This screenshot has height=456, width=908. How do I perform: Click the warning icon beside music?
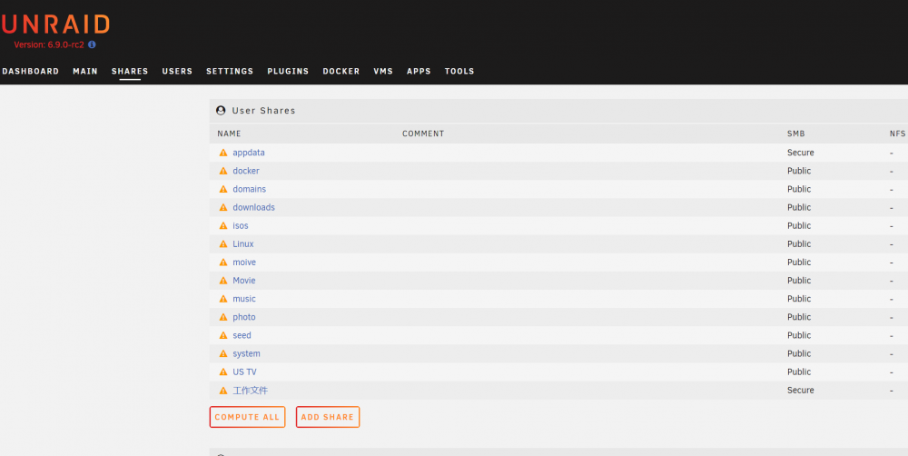pos(223,299)
